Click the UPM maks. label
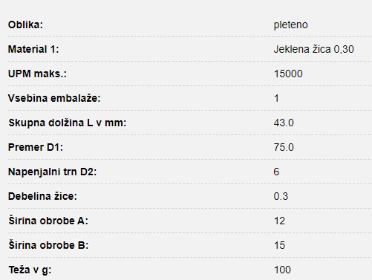 [37, 74]
